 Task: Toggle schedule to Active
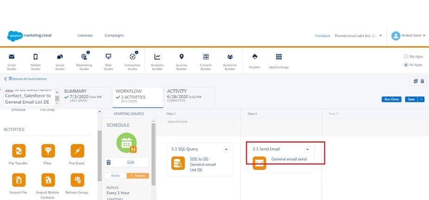[x=115, y=176]
